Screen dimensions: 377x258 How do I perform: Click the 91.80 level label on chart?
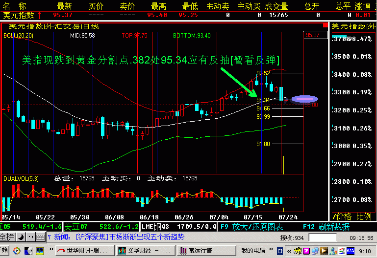[x=263, y=144]
